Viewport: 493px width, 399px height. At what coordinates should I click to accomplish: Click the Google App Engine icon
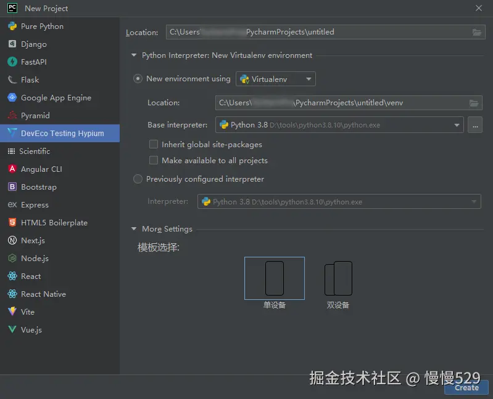(x=12, y=97)
